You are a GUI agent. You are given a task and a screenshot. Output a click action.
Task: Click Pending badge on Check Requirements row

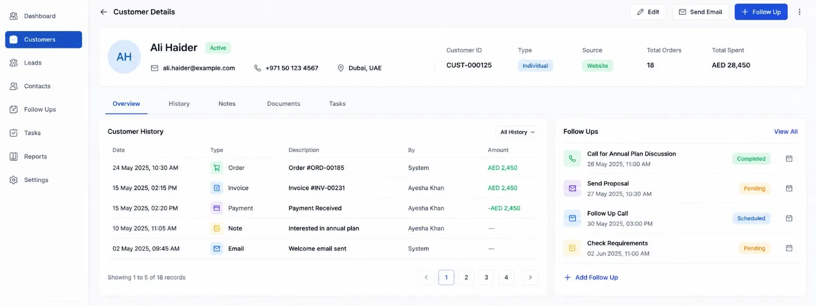[754, 248]
